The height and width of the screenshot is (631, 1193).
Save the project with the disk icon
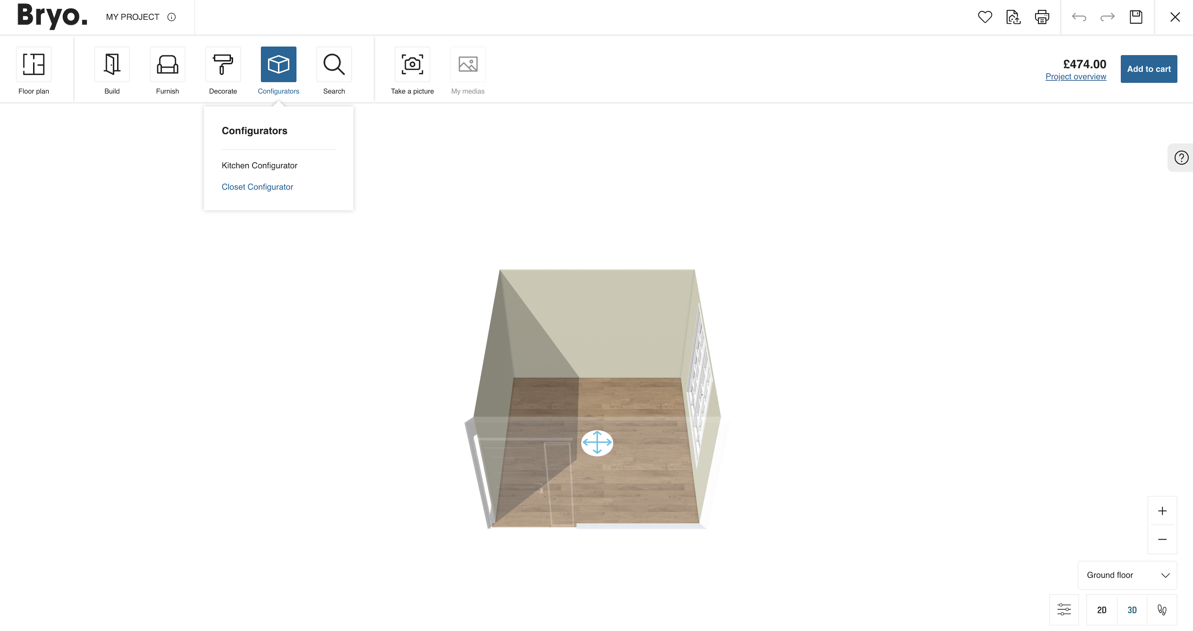[x=1136, y=17]
